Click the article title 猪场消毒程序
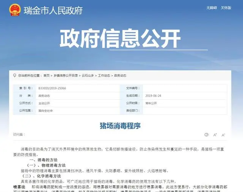243x192 pixels. [120, 126]
